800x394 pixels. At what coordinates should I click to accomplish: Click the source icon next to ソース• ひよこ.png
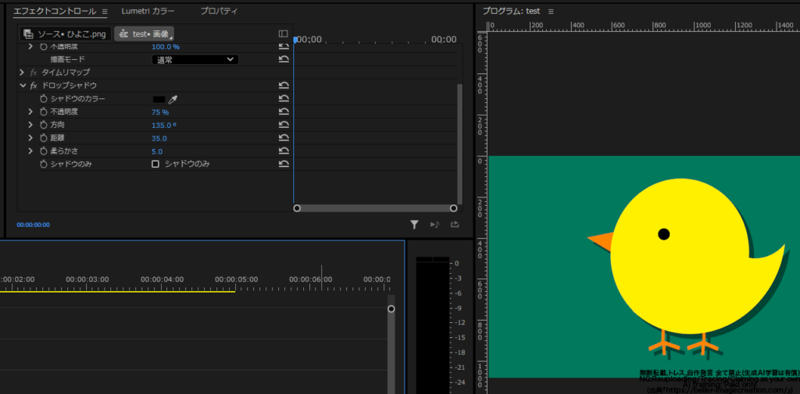(29, 34)
